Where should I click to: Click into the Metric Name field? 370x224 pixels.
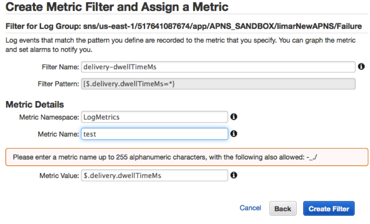click(154, 134)
